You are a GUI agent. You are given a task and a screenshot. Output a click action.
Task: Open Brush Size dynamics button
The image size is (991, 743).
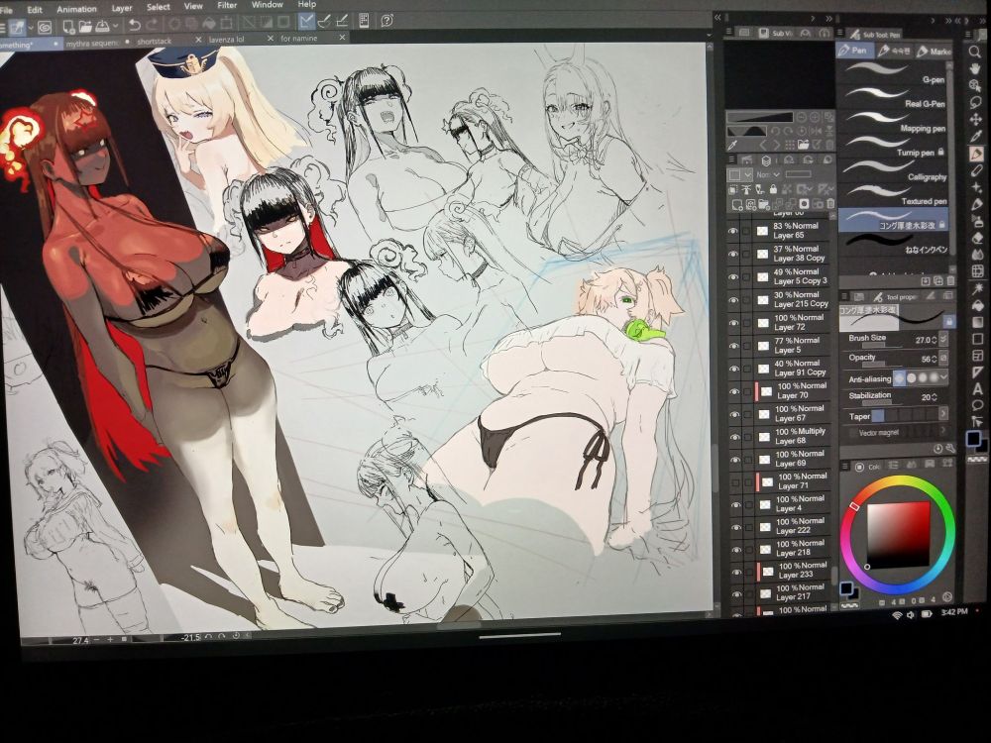[x=944, y=339]
